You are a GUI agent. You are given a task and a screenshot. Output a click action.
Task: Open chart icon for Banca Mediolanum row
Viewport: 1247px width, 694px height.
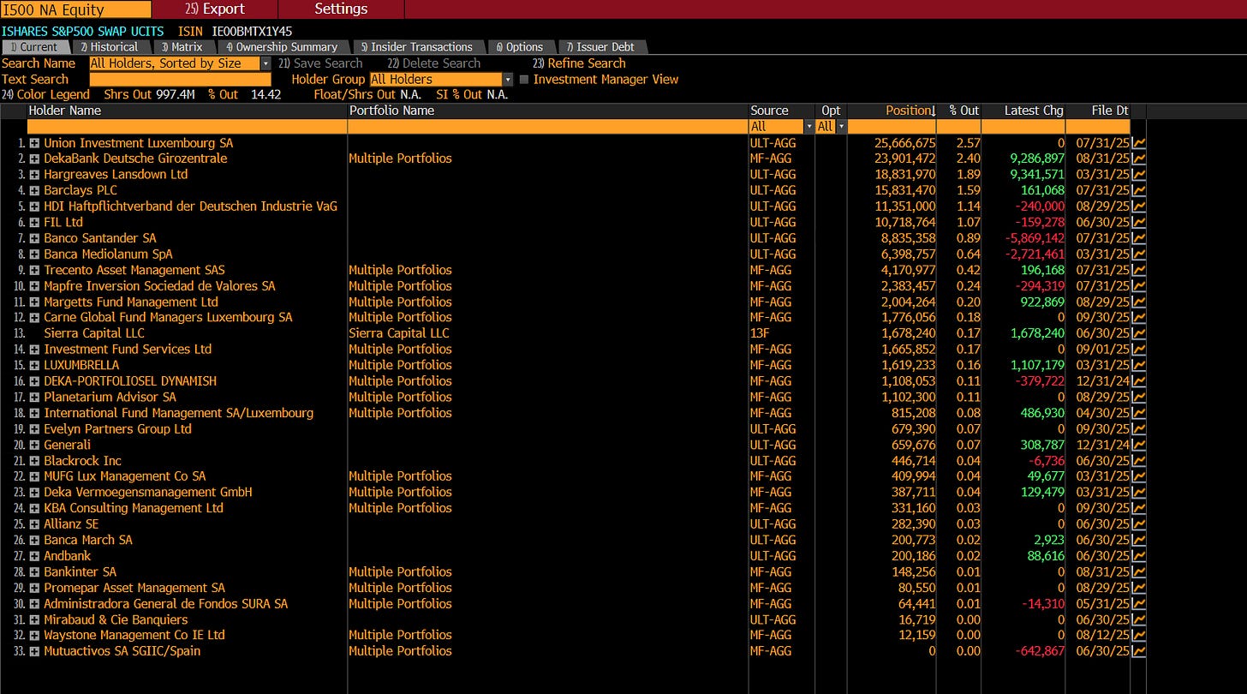(1139, 254)
